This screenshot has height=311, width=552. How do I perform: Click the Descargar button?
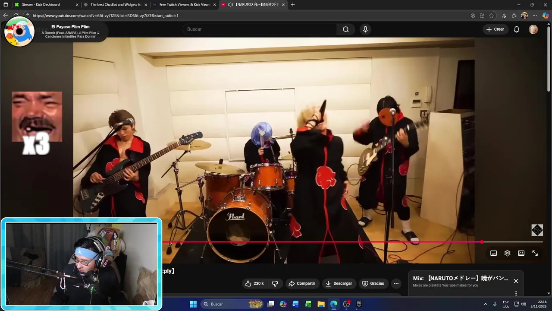coord(339,283)
